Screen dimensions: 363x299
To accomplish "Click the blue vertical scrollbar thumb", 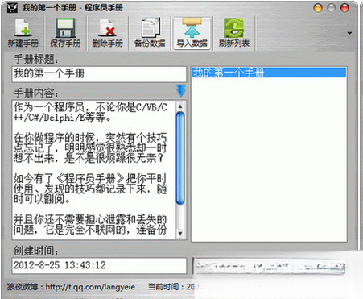I will [x=180, y=158].
